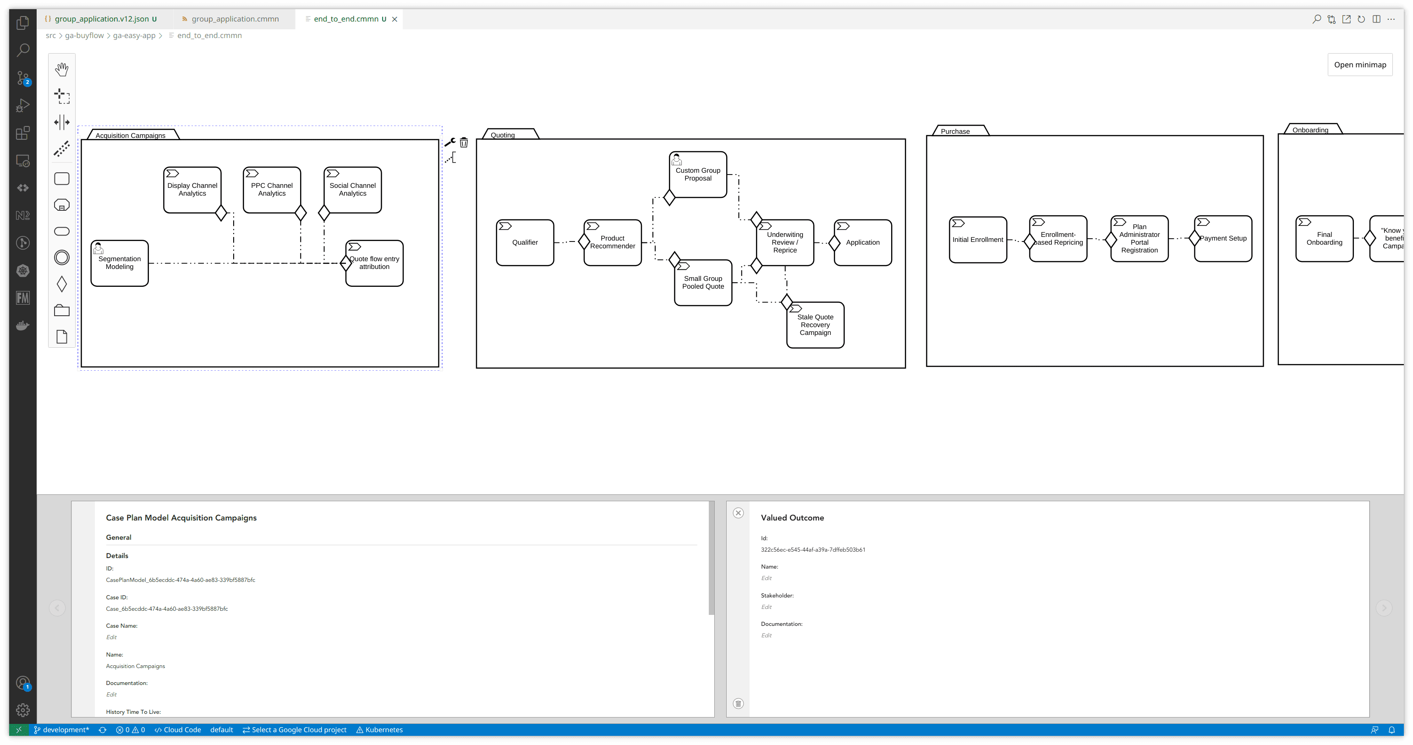Click the refresh icon in editor toolbar
The width and height of the screenshot is (1413, 745).
coord(1361,19)
